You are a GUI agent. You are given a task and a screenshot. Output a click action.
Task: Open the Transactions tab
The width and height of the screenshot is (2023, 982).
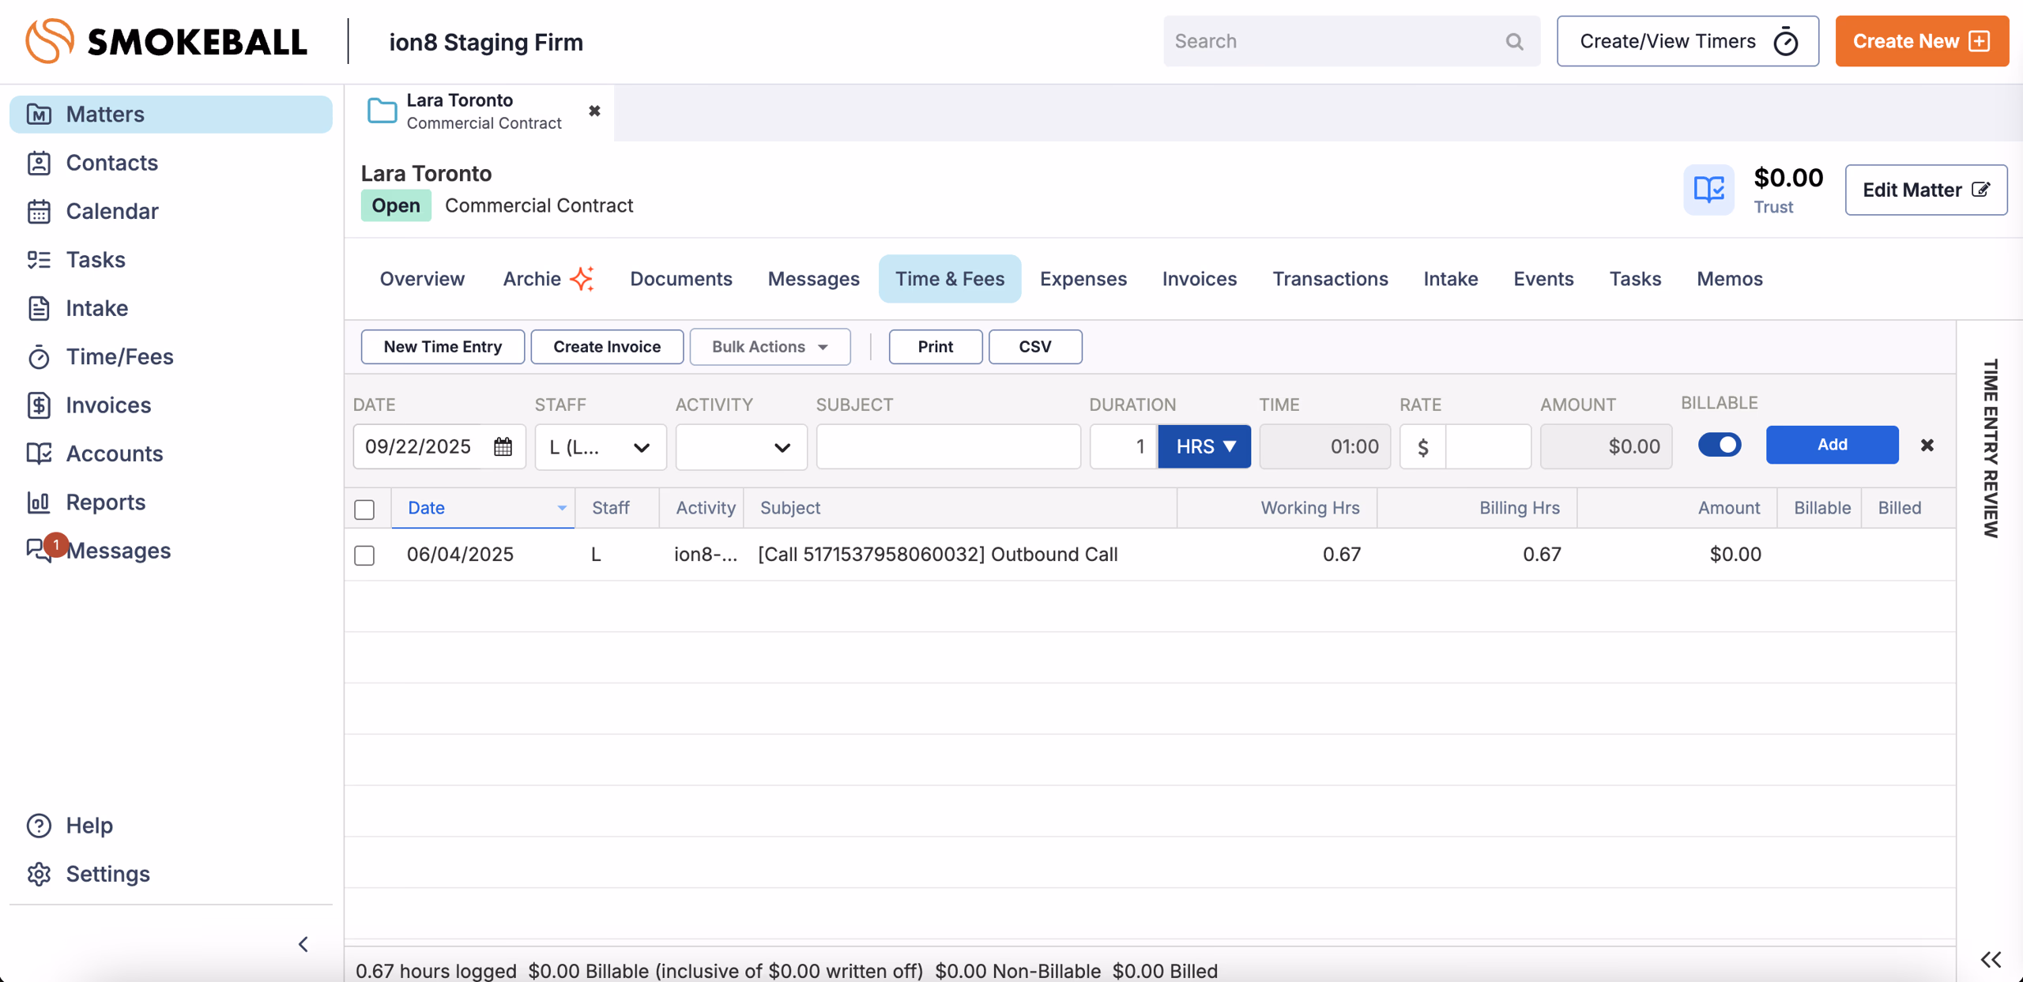(1329, 279)
